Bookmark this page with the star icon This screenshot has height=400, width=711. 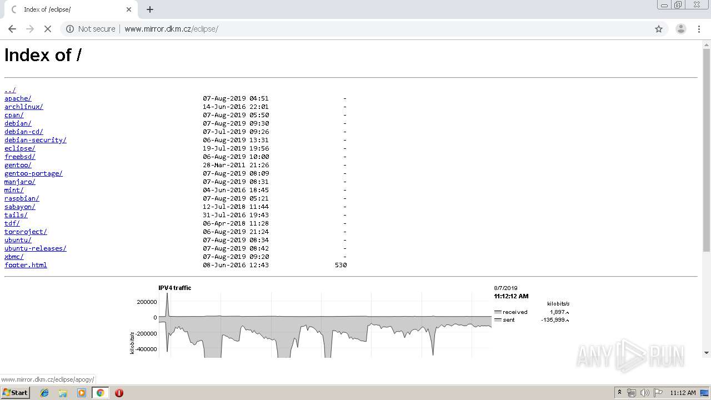pos(659,29)
